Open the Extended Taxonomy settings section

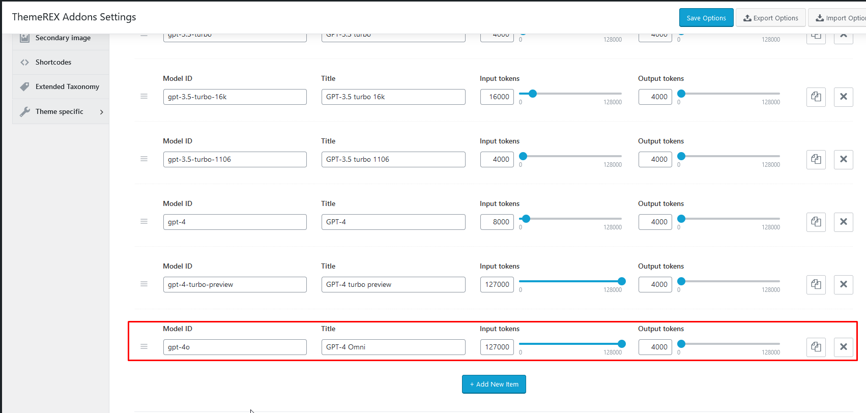tap(61, 86)
